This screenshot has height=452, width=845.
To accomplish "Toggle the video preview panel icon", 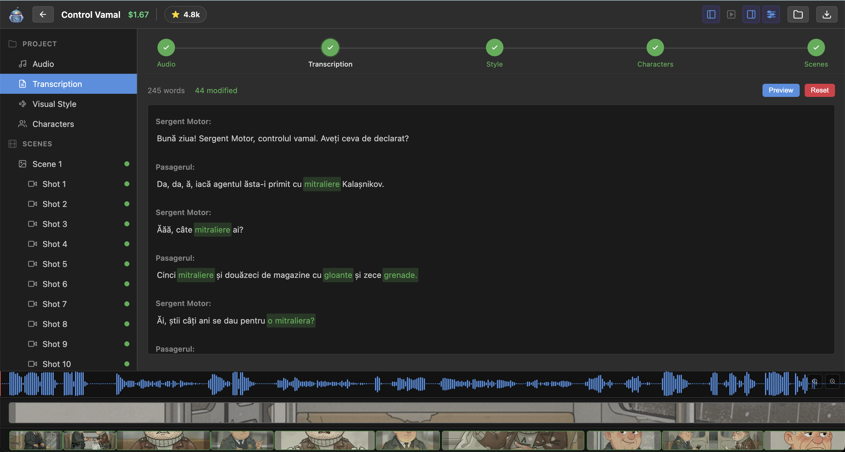I will [731, 14].
